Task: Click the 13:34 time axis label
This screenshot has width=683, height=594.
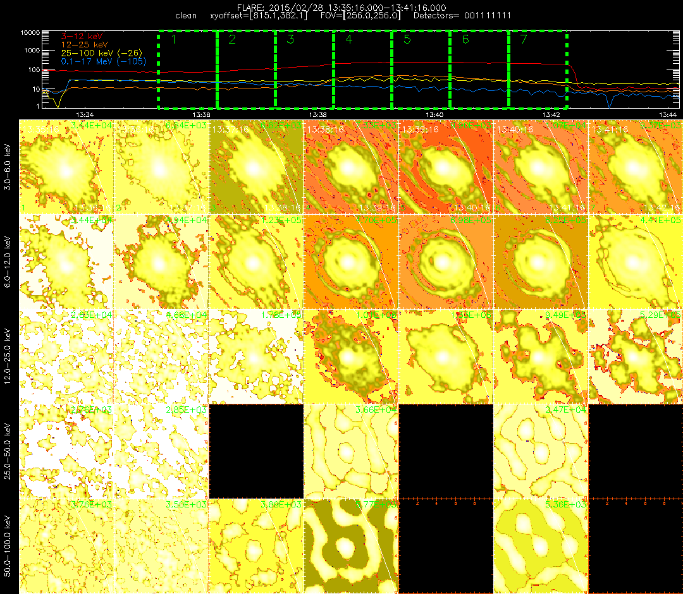Action: click(x=85, y=115)
